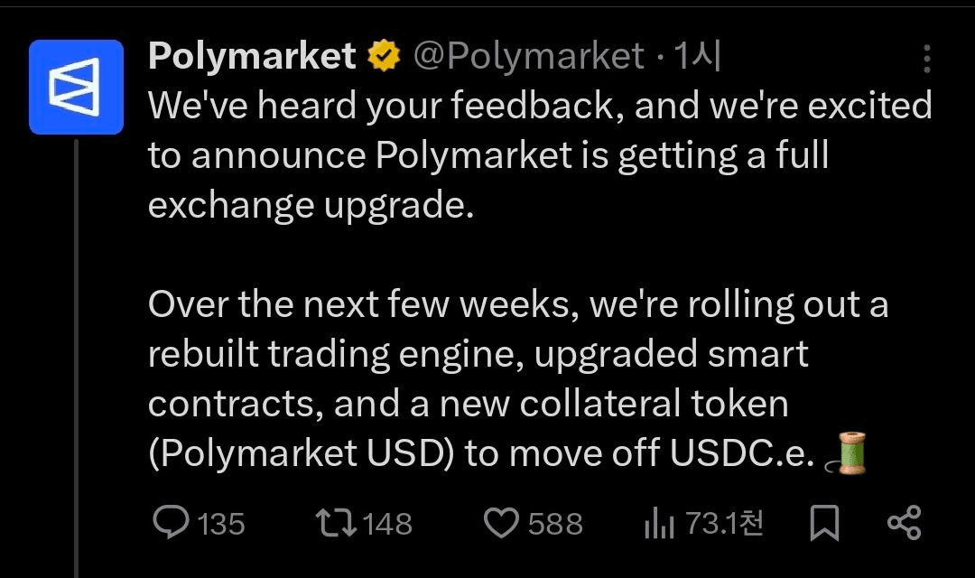This screenshot has height=578, width=975.
Task: Click the thread line below the avatar
Action: (x=77, y=361)
